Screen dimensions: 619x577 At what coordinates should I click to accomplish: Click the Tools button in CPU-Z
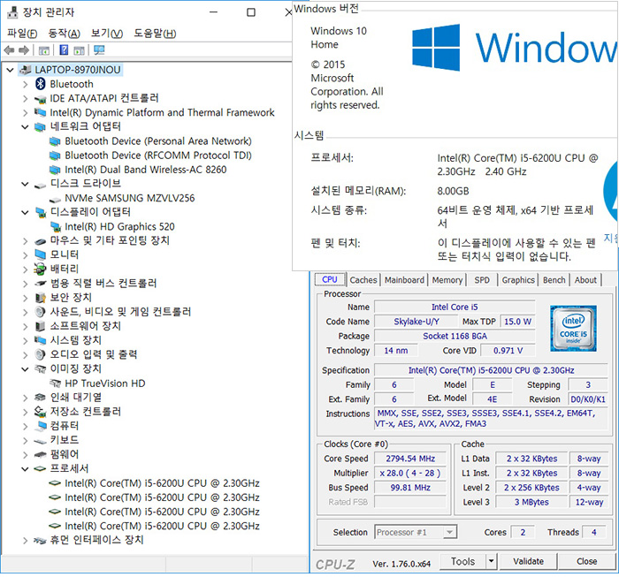(463, 561)
